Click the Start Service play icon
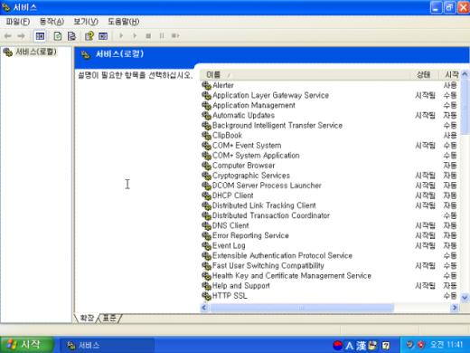The height and width of the screenshot is (353, 470). 121,35
